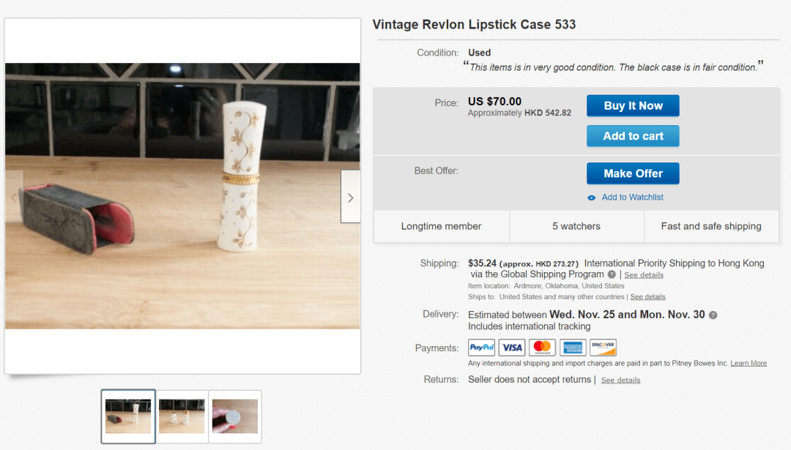Click the Learn More link about Pitney Bowes
The height and width of the screenshot is (450, 791).
(x=749, y=364)
